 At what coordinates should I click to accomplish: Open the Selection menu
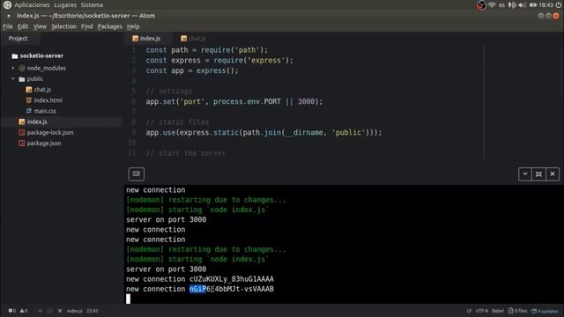tap(63, 26)
